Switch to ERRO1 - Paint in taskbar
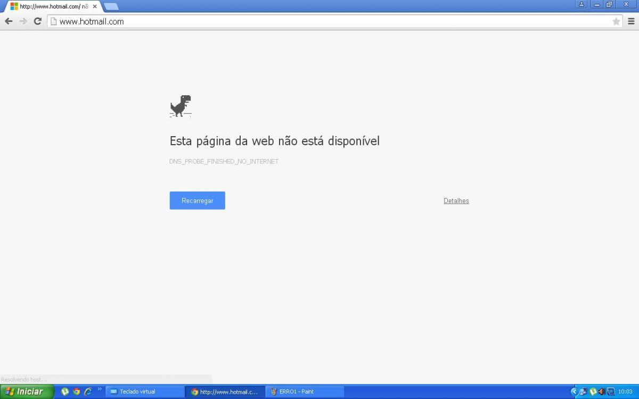This screenshot has height=399, width=639. [x=305, y=392]
